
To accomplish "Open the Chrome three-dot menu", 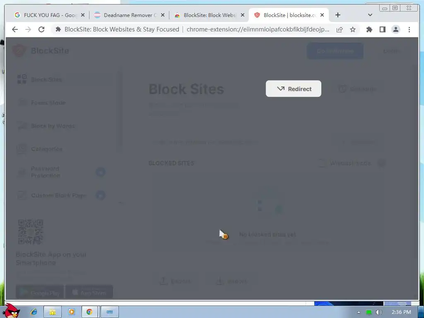I will (x=409, y=29).
